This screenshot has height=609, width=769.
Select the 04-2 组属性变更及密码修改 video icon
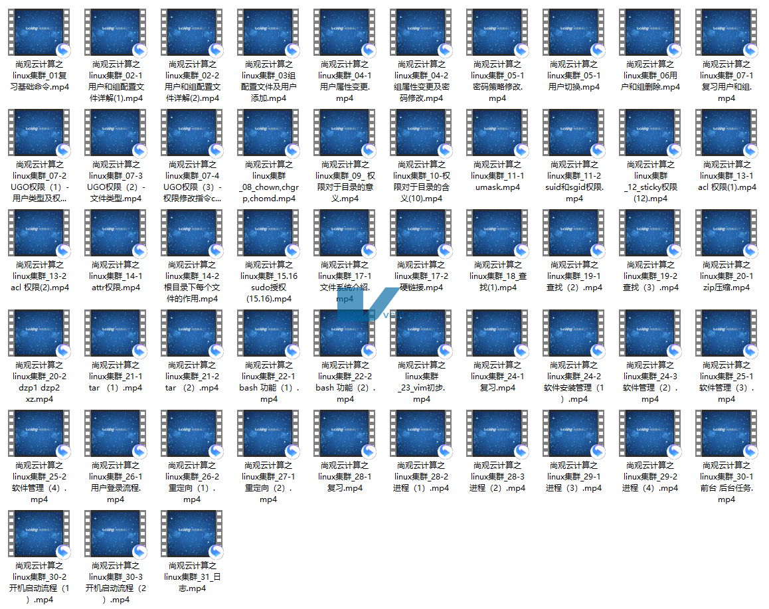point(421,32)
